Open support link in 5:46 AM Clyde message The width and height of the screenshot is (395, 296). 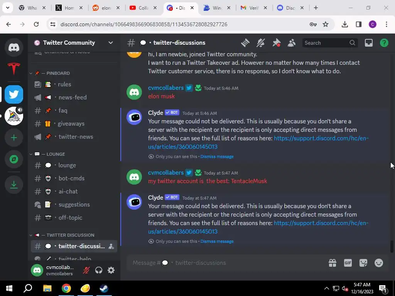(x=258, y=143)
